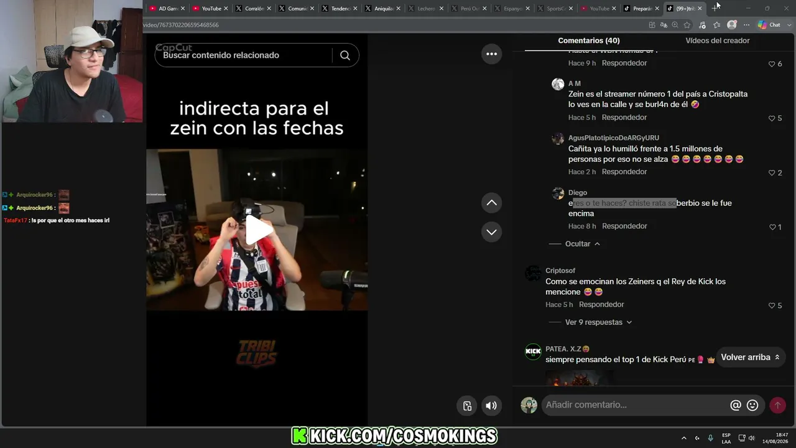Open the Criptosof username link
This screenshot has width=796, height=448.
(560, 271)
